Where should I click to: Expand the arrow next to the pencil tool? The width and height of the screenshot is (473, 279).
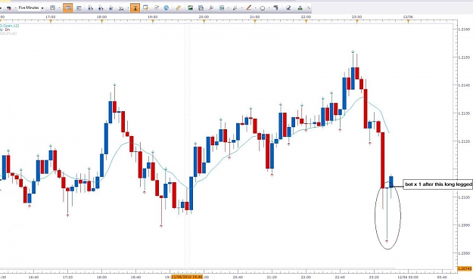[256, 8]
